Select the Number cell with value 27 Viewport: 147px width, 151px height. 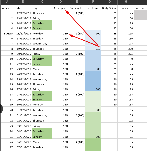coord(7,147)
